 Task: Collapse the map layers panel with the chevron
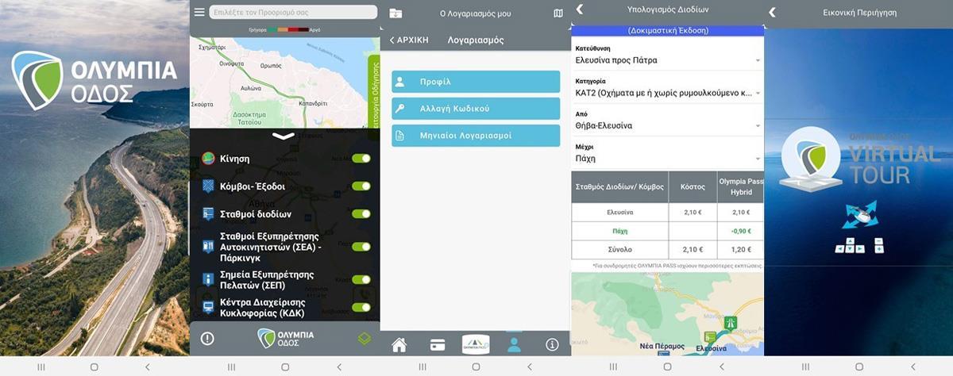point(284,136)
